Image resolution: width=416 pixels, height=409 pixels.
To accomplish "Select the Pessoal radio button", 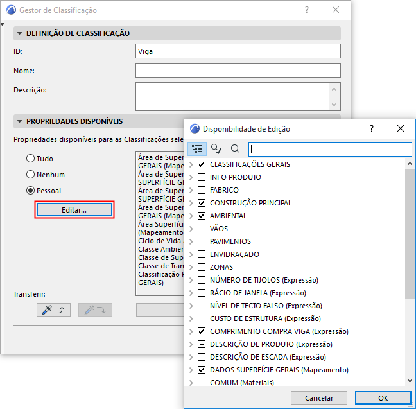I will [x=31, y=190].
